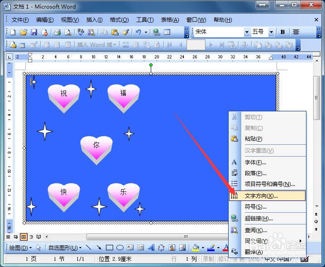Click the New blank document icon
325x267 pixels.
[x=13, y=32]
